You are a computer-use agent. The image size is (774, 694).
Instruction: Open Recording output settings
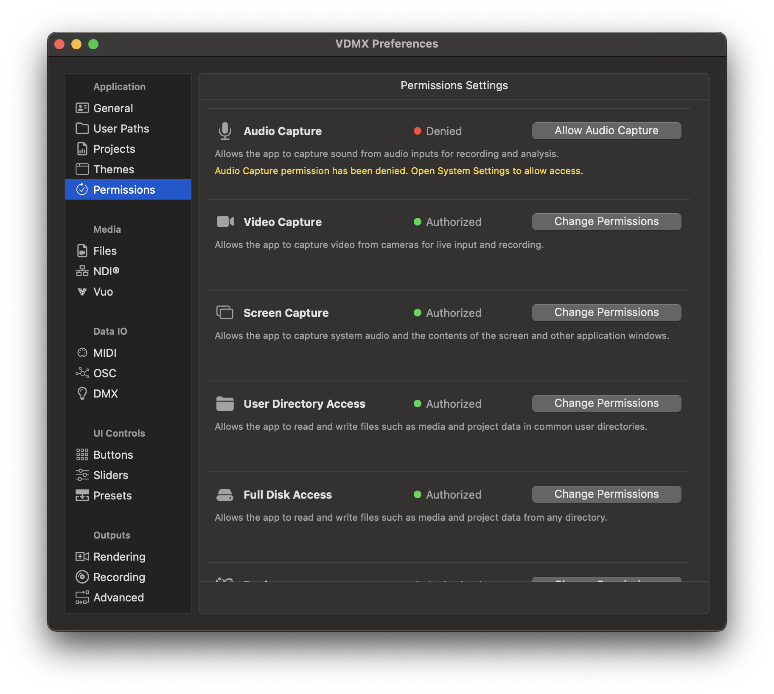click(128, 577)
